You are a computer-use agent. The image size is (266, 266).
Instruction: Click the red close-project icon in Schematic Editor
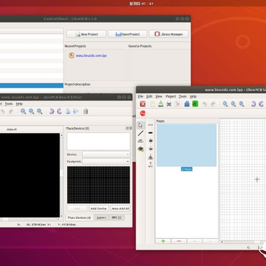[x=143, y=104]
